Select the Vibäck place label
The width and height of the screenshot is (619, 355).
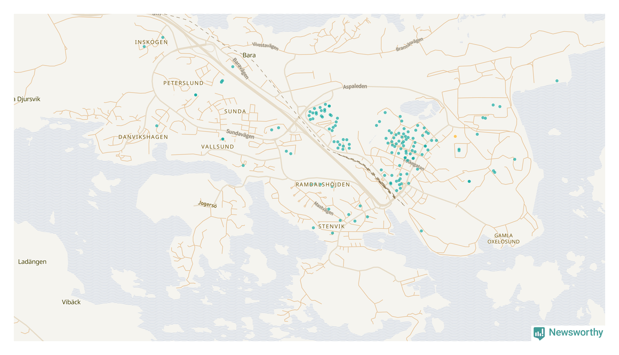click(x=71, y=302)
